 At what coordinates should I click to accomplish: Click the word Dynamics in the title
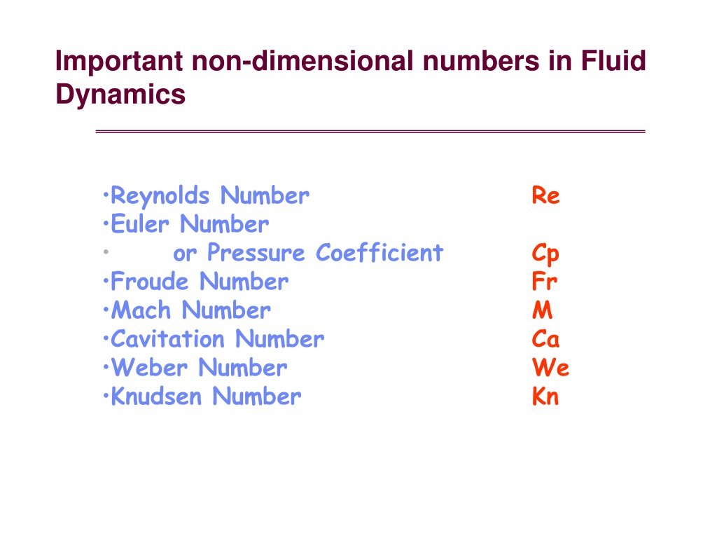pyautogui.click(x=120, y=95)
